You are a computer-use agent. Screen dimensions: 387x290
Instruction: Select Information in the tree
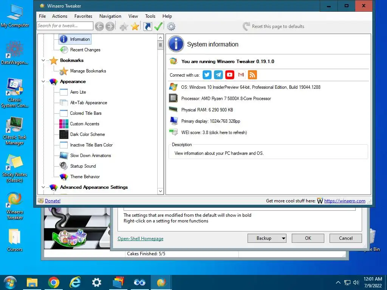point(75,39)
